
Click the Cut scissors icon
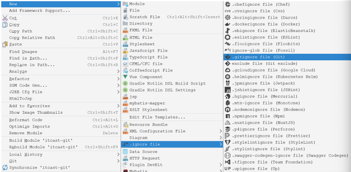5,18
